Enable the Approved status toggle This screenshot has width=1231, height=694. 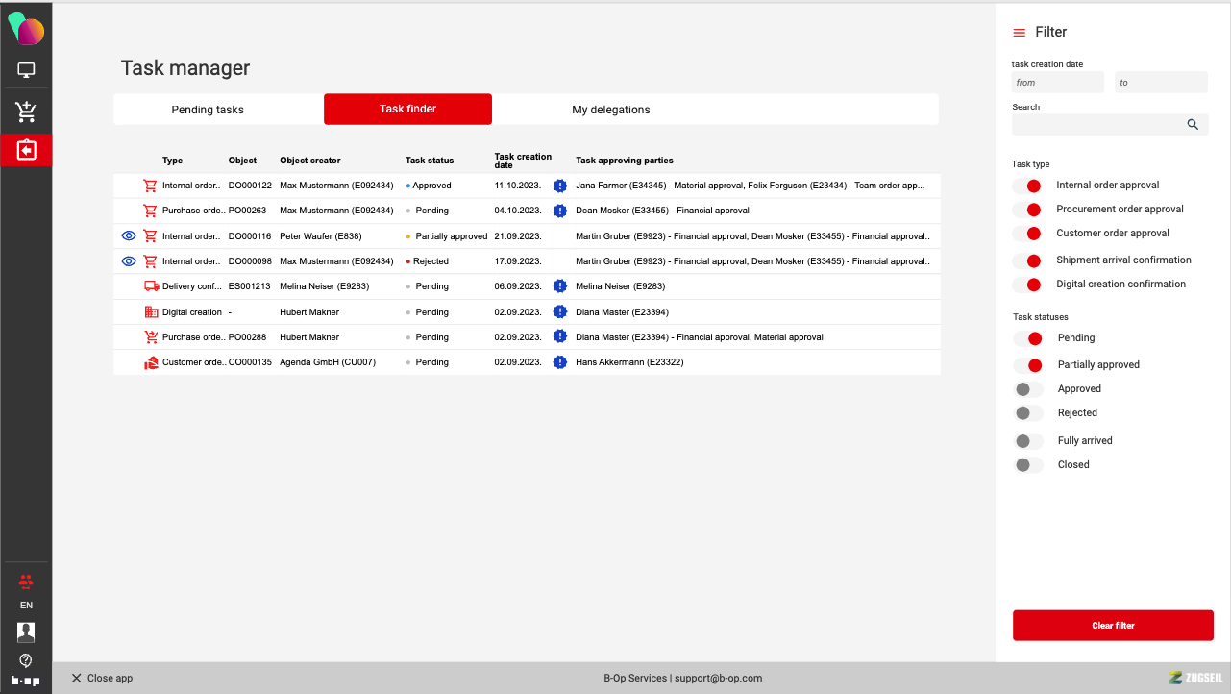tap(1028, 389)
